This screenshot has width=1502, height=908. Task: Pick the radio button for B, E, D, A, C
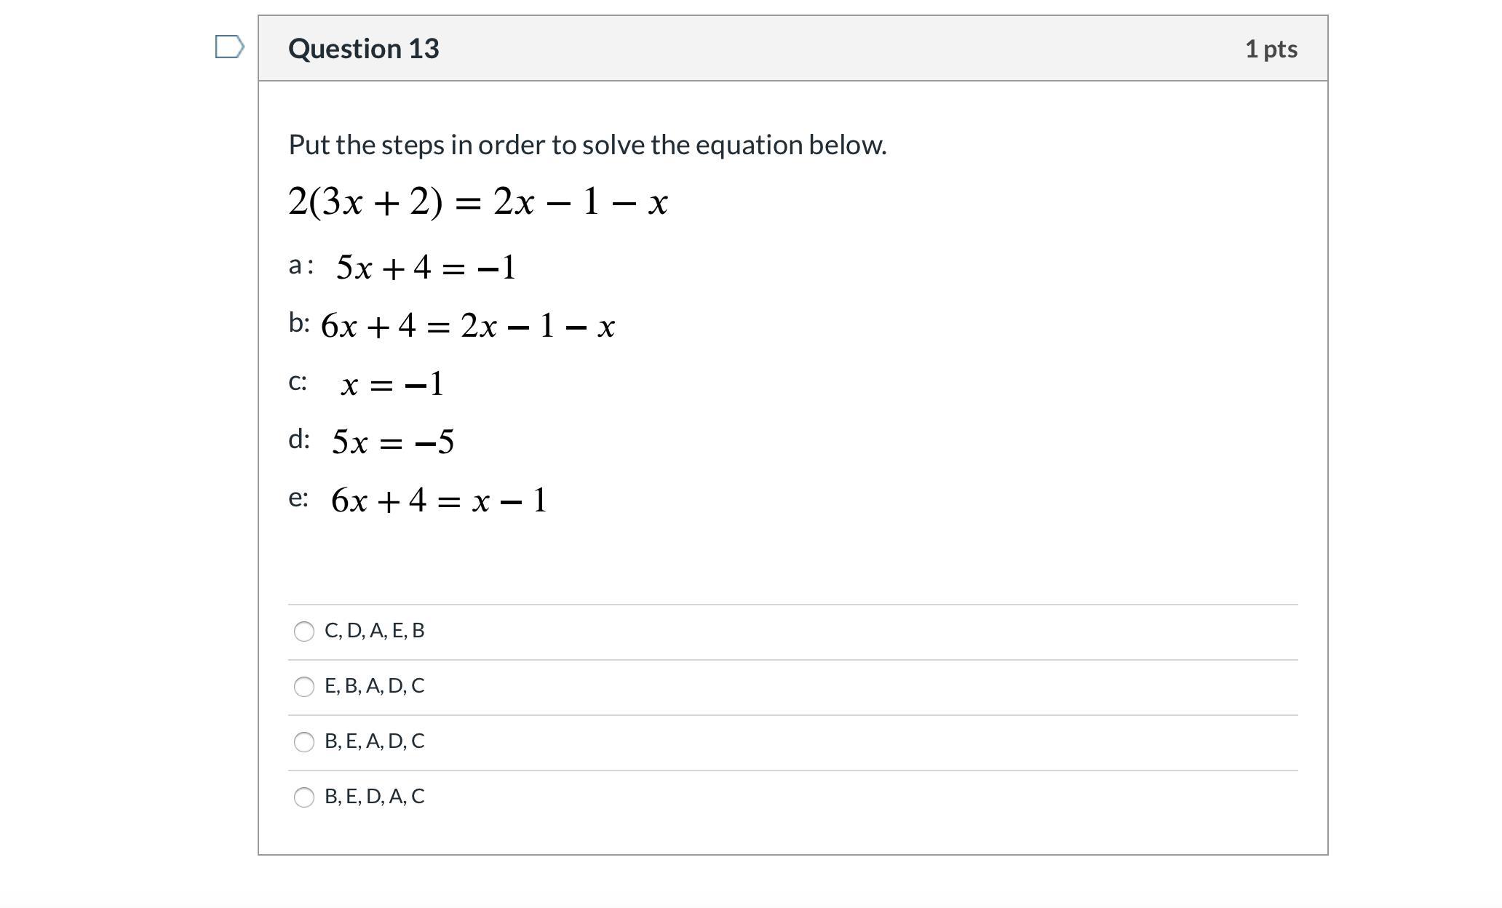click(x=304, y=797)
